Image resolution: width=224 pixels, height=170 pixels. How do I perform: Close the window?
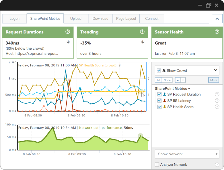[216, 5]
